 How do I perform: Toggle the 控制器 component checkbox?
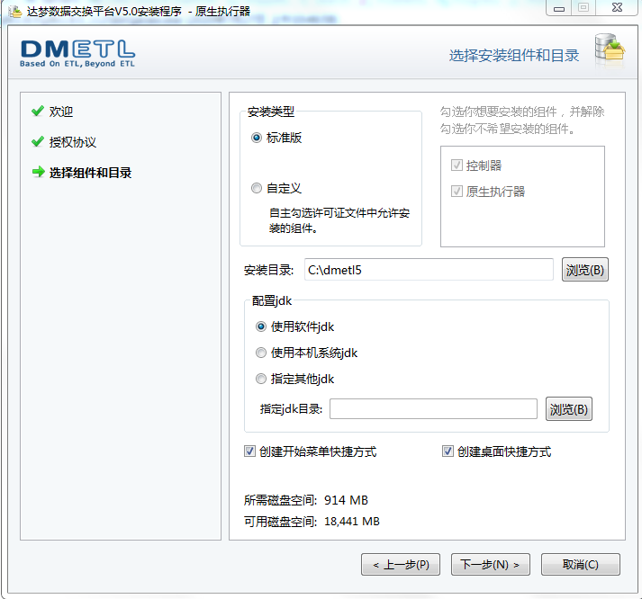pyautogui.click(x=457, y=165)
